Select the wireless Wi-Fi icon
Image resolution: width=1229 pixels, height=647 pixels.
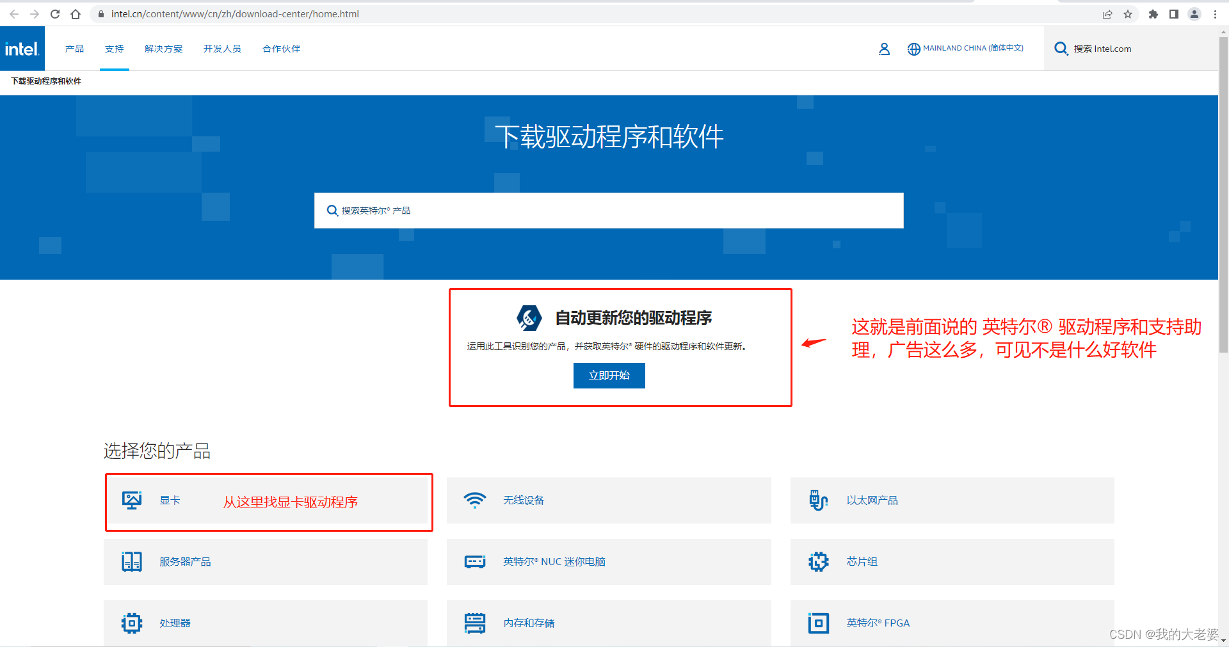coord(475,500)
